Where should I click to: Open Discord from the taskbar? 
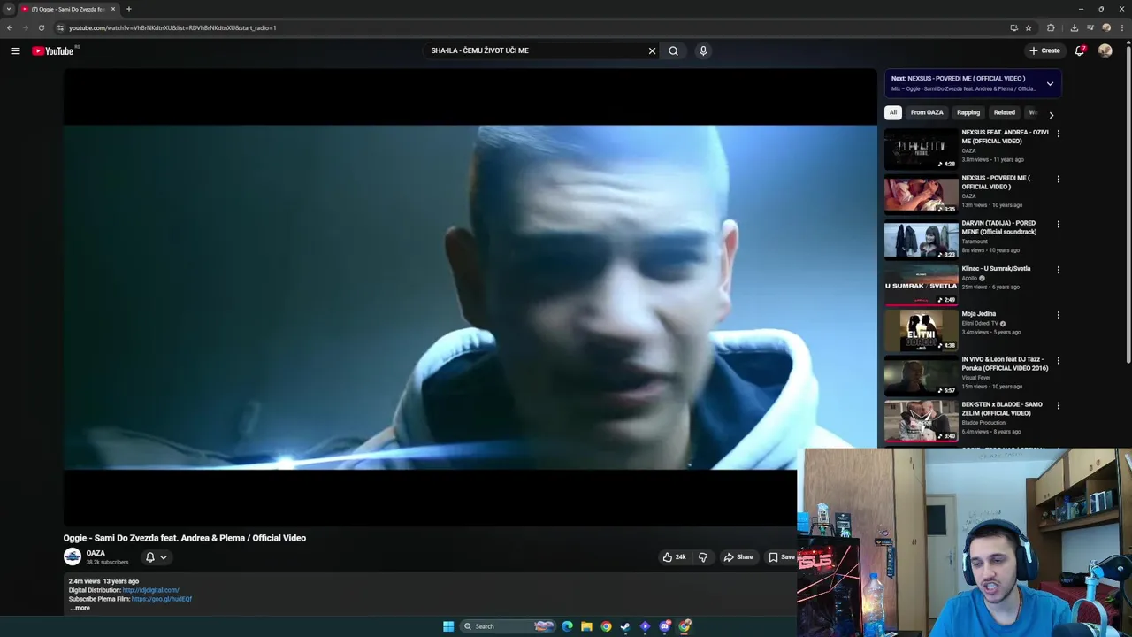pos(664,626)
